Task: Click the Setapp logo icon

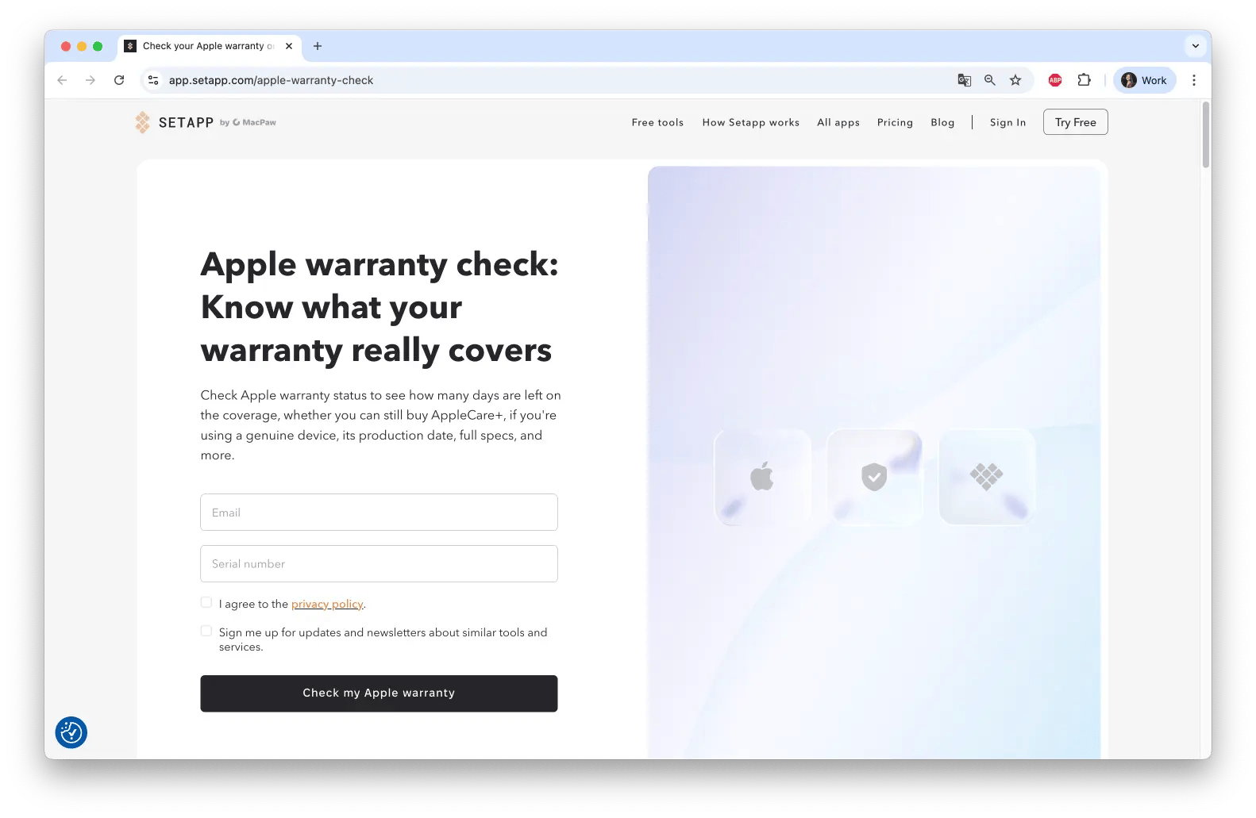Action: (x=142, y=122)
